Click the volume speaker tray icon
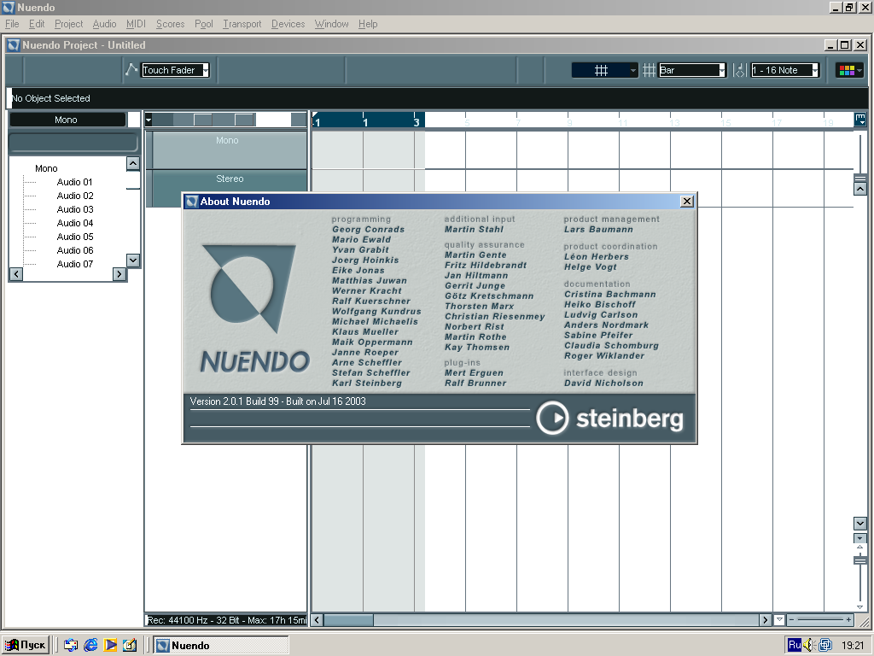 (809, 645)
